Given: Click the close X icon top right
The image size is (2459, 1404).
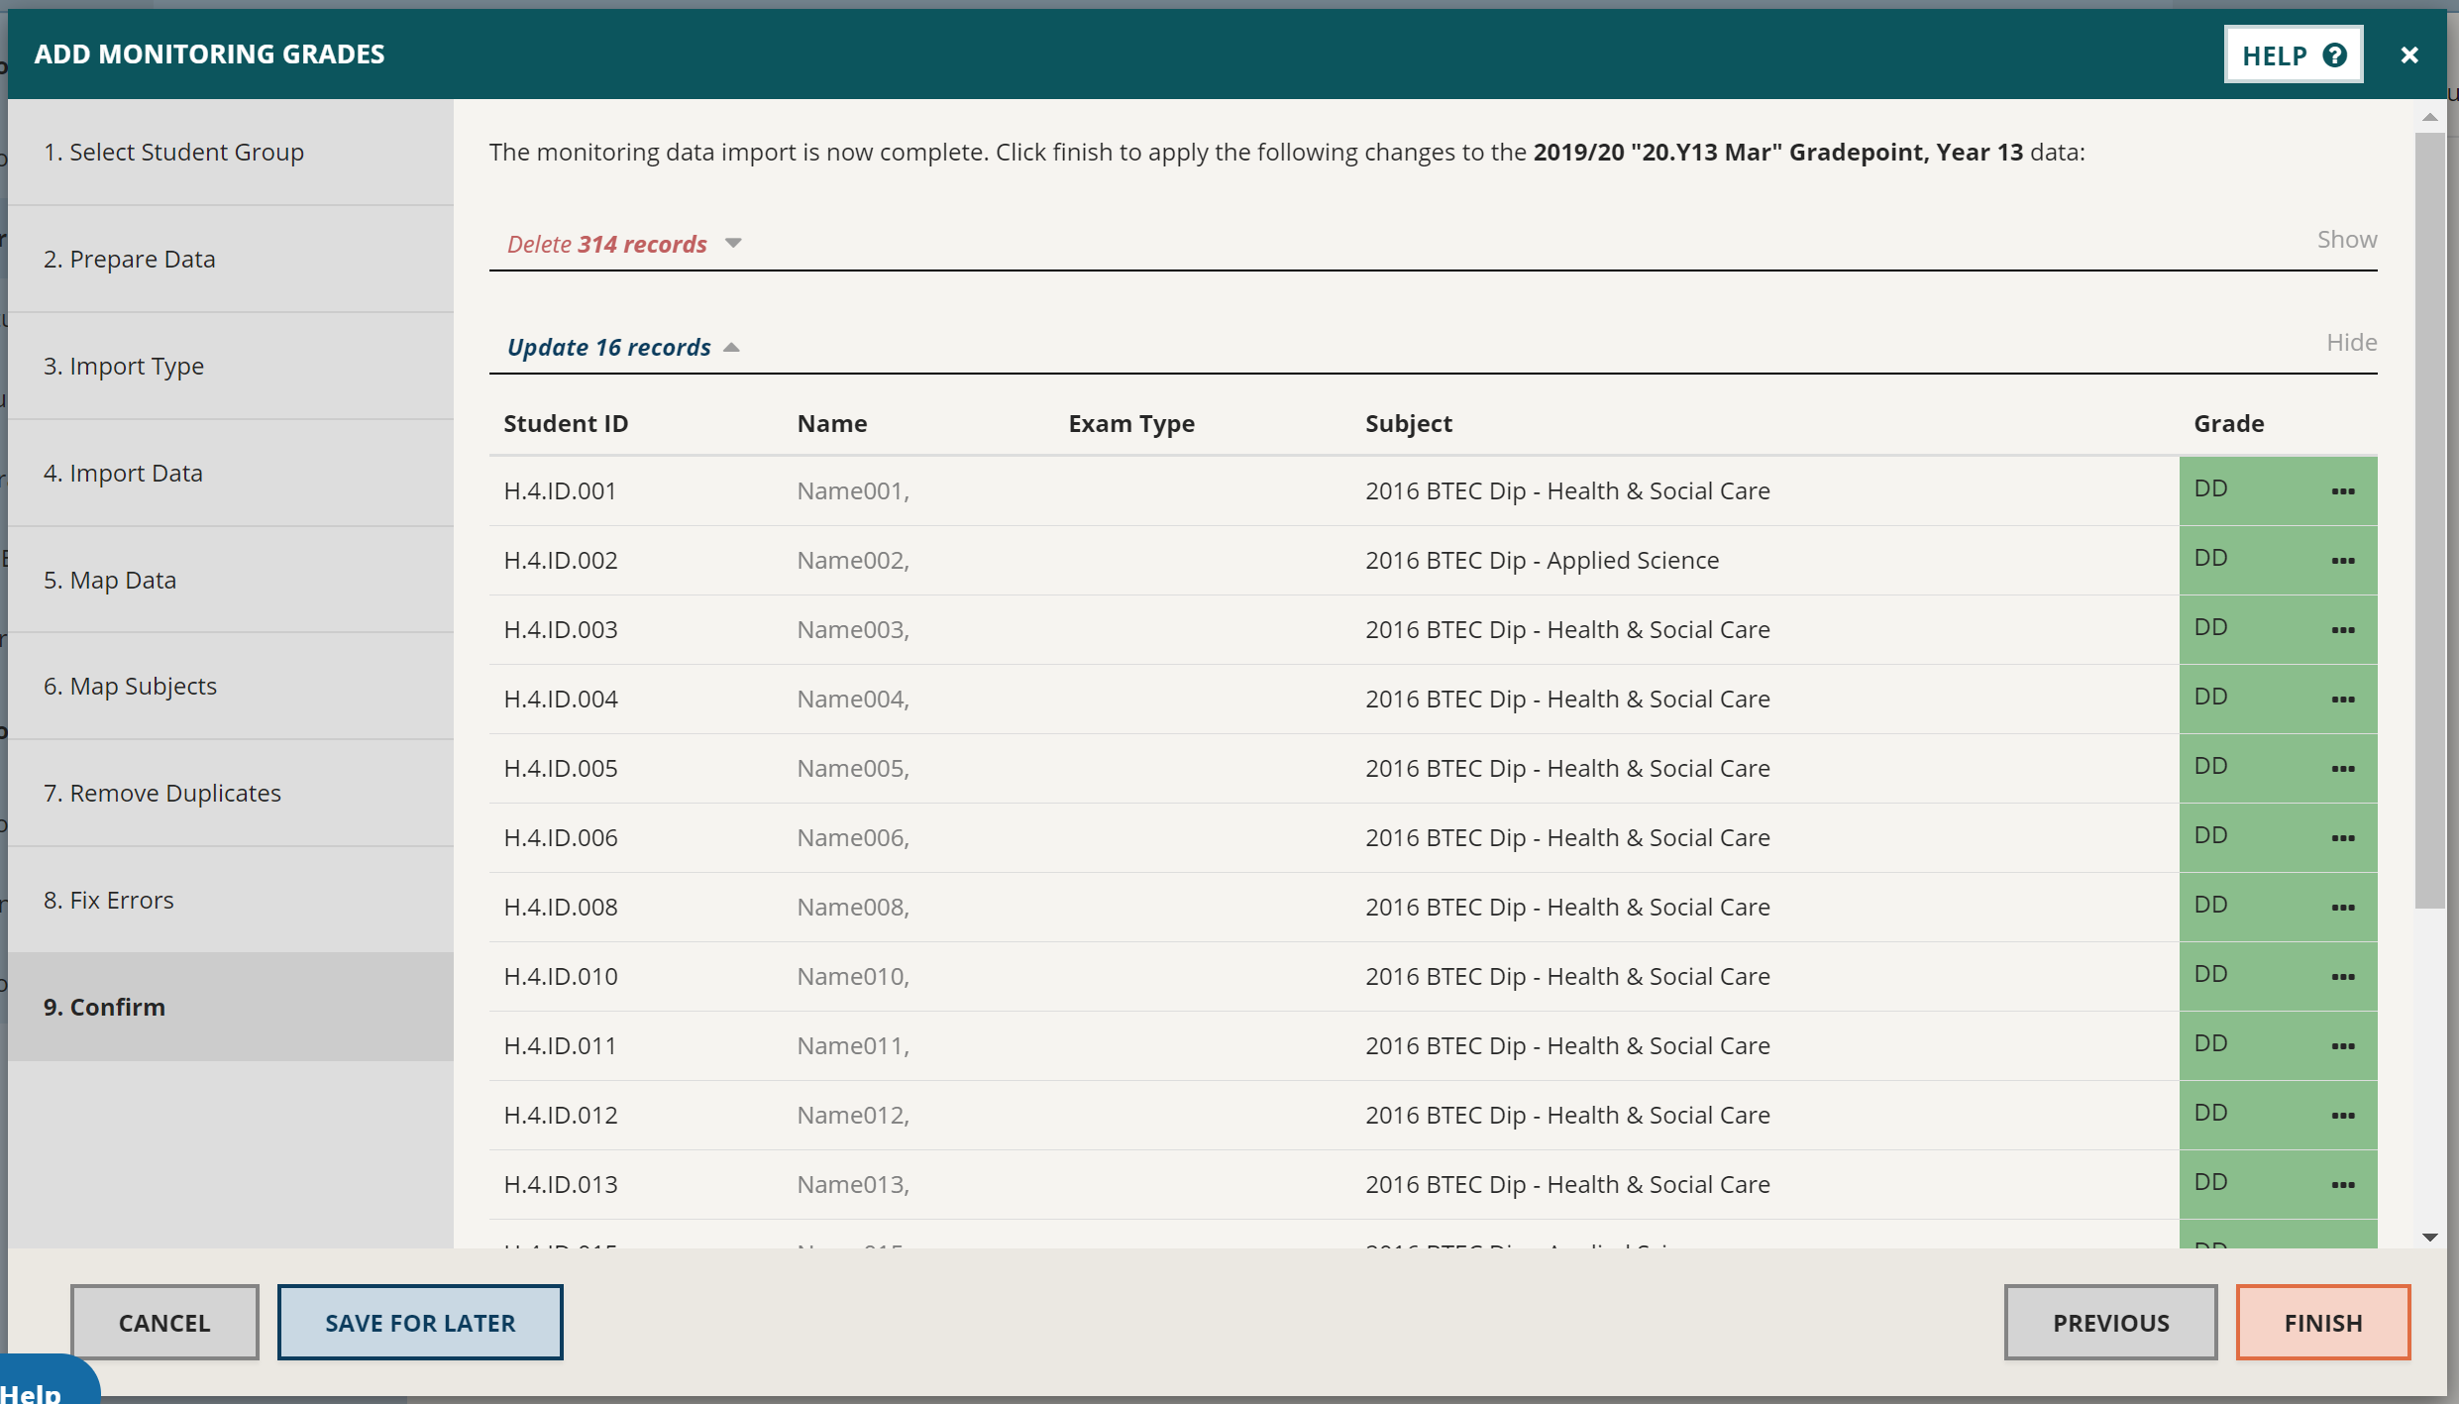Looking at the screenshot, I should 2411,54.
